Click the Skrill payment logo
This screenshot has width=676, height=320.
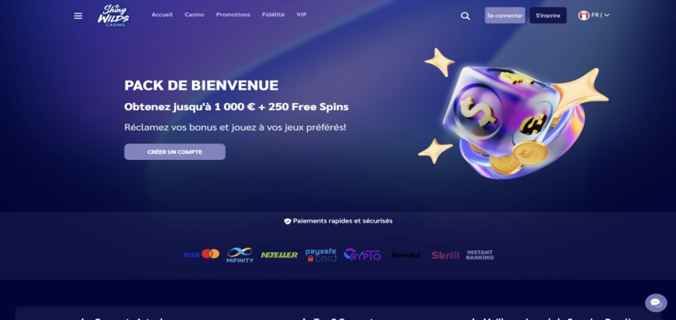445,255
